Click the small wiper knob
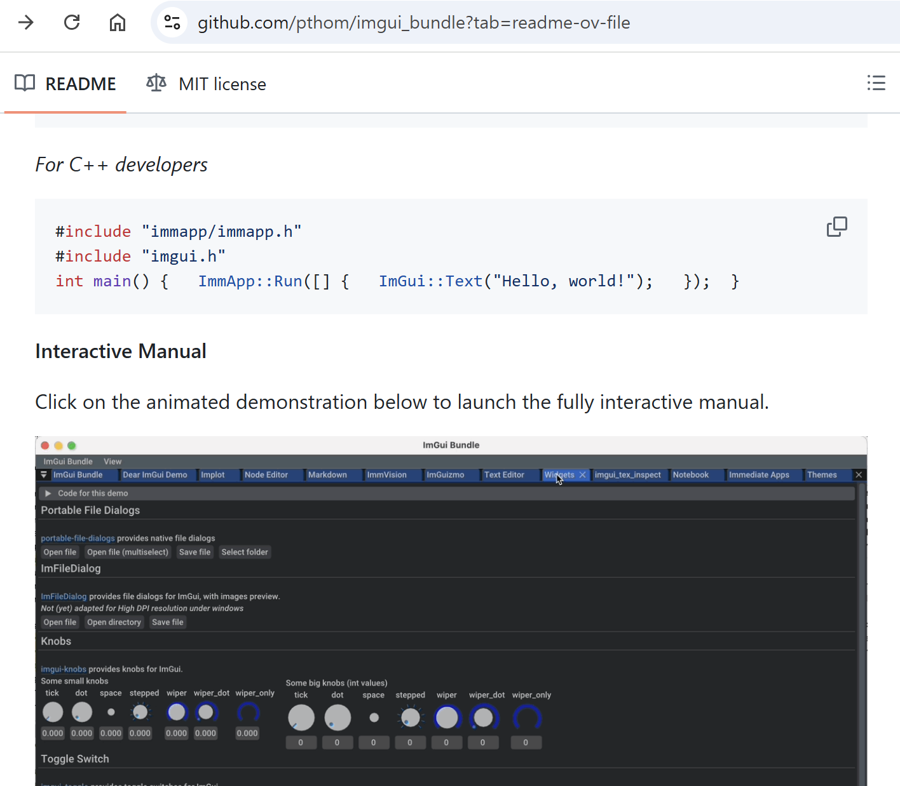Viewport: 900px width, 786px height. click(x=177, y=712)
